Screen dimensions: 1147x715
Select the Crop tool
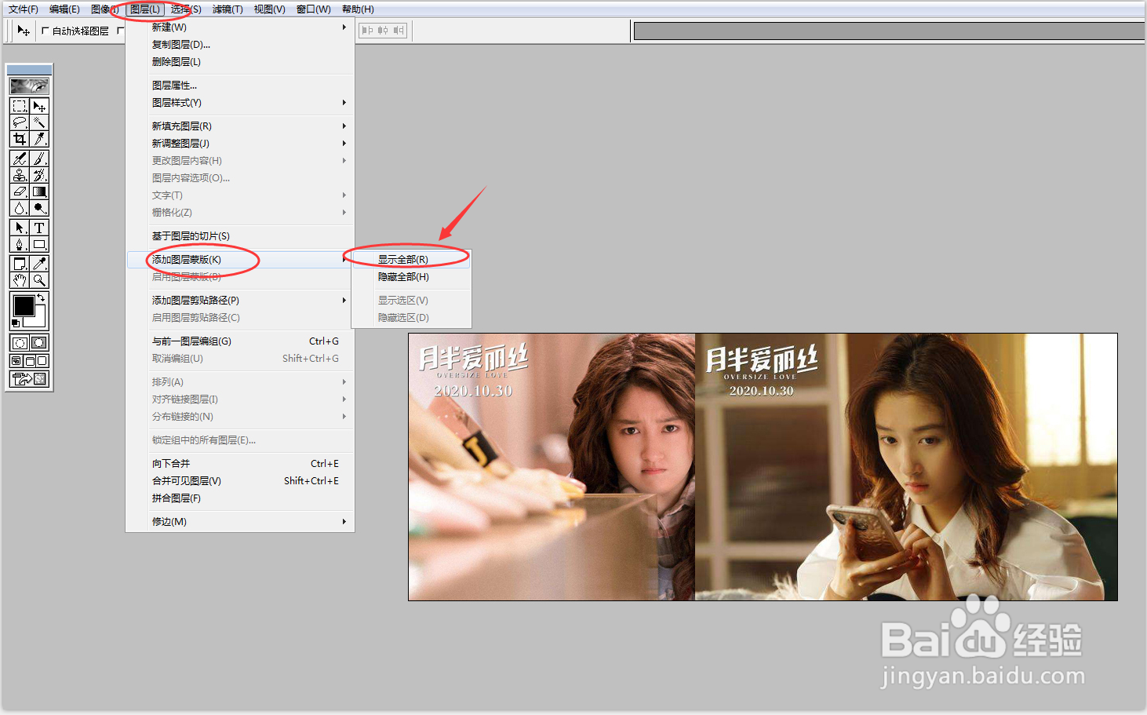[20, 139]
